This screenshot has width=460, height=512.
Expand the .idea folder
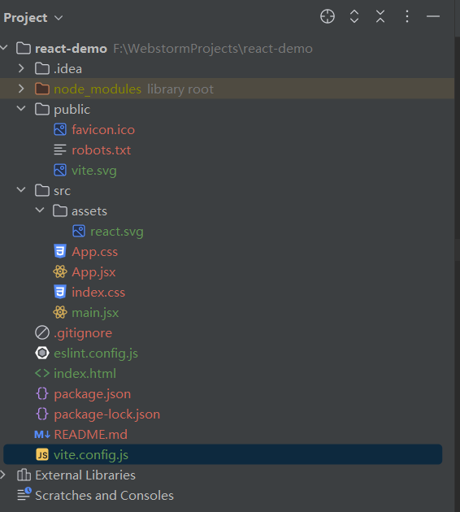(x=21, y=68)
